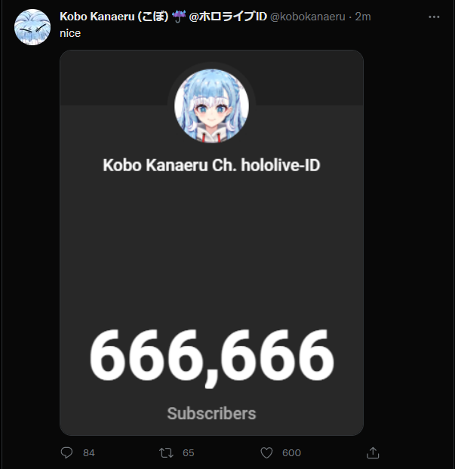Open the attached subscriber count image
455x469 pixels.
[211, 243]
